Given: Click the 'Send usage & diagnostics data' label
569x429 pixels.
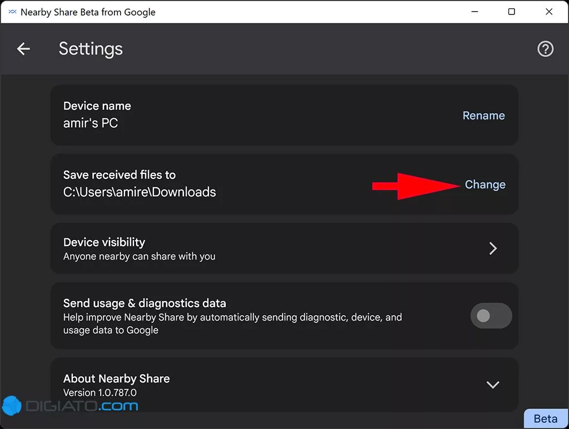Looking at the screenshot, I should coord(144,303).
